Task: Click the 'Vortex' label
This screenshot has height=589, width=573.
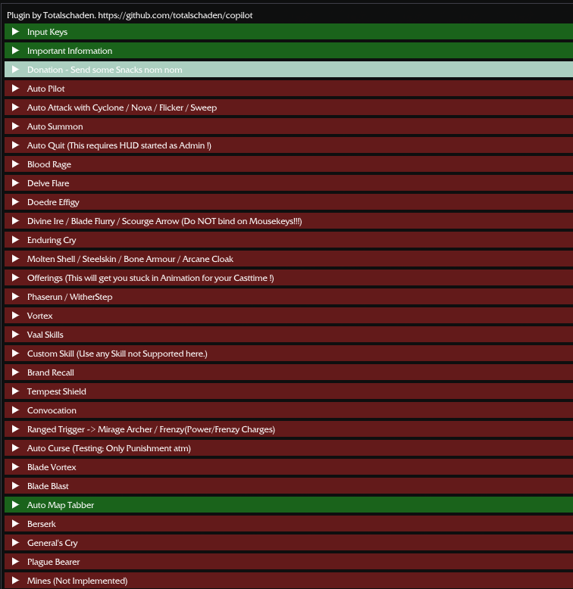Action: click(39, 316)
